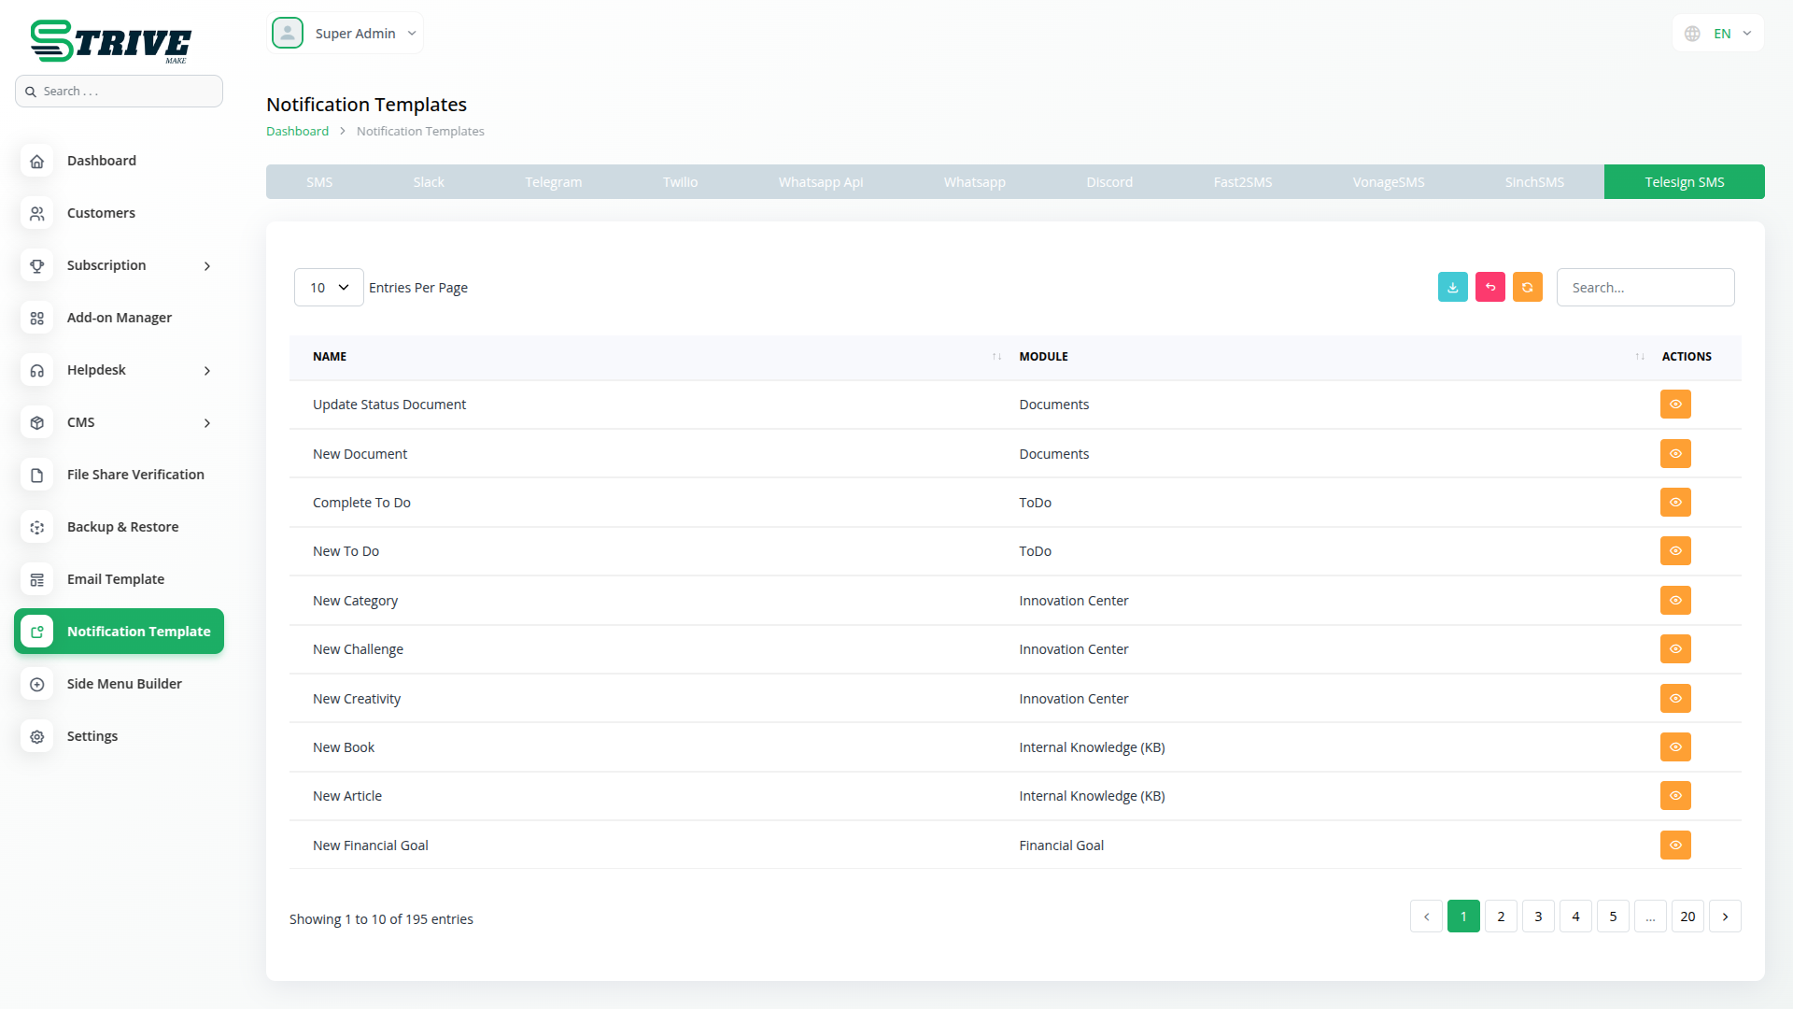1793x1009 pixels.
Task: Click the table Search input field
Action: coord(1645,288)
